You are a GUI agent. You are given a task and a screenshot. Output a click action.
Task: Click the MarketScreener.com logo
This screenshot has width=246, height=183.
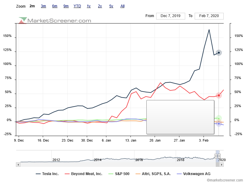[55, 20]
